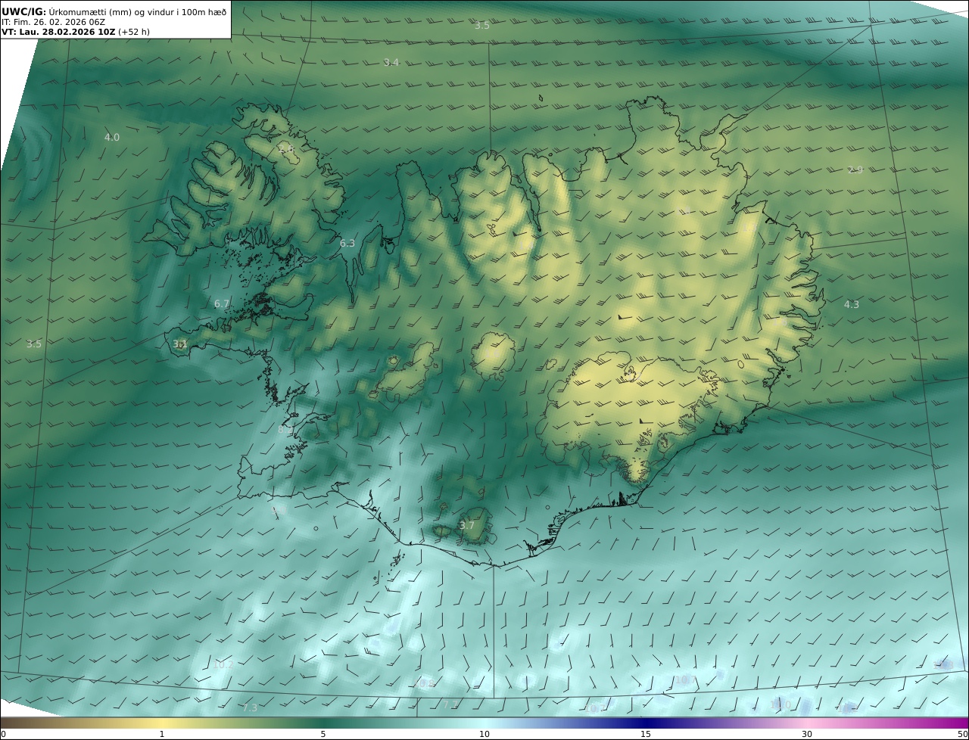Click the 6.7 precipitation value label
This screenshot has width=969, height=740.
click(x=222, y=304)
